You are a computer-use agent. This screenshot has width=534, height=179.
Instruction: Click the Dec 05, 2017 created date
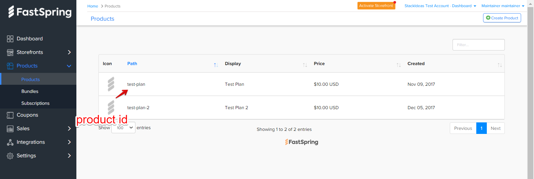[x=421, y=107]
